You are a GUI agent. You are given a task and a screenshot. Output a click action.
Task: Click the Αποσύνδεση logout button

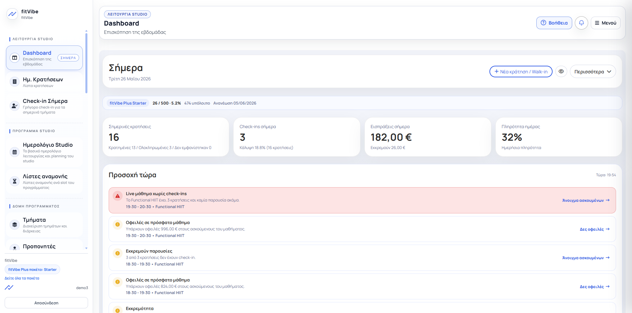pyautogui.click(x=46, y=303)
